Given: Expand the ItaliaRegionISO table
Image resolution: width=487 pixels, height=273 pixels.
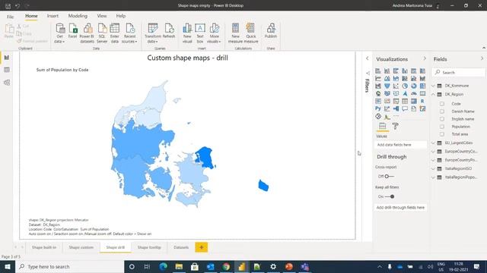Looking at the screenshot, I should [433, 168].
